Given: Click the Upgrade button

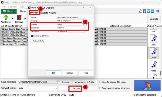Looking at the screenshot, I should [x=154, y=19].
